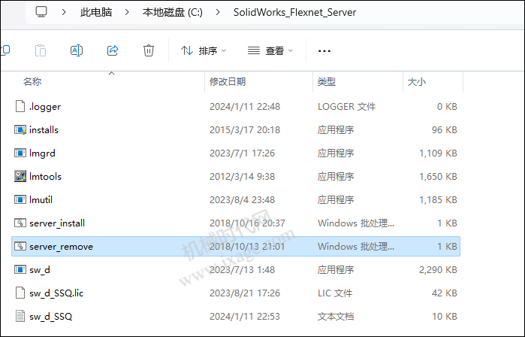Expand chevron before 此电脑 breadcrumb
Image resolution: width=525 pixels, height=337 pixels.
[64, 12]
